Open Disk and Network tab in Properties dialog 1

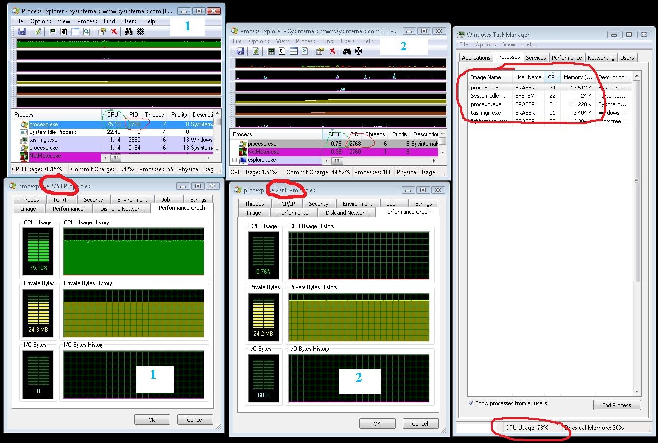[x=121, y=209]
